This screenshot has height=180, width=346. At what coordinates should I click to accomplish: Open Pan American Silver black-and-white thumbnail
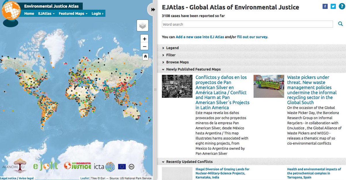(177, 86)
